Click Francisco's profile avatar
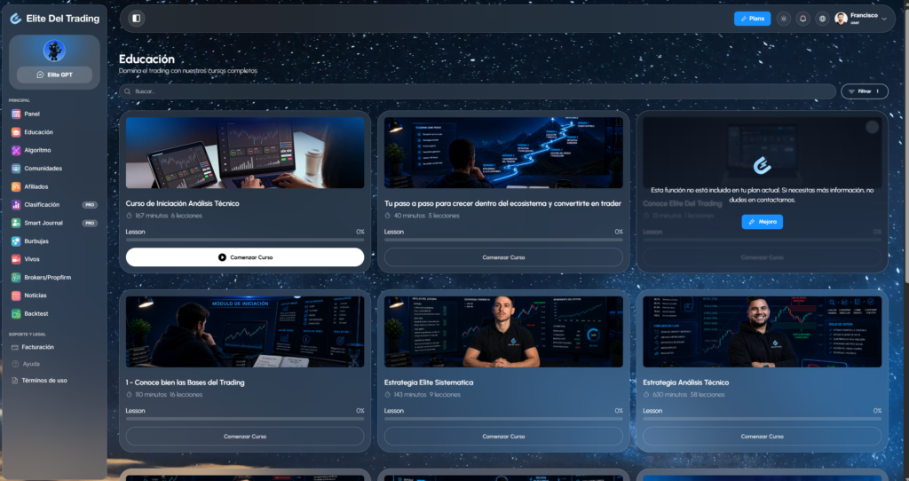Screen dimensions: 909x481 coord(841,19)
